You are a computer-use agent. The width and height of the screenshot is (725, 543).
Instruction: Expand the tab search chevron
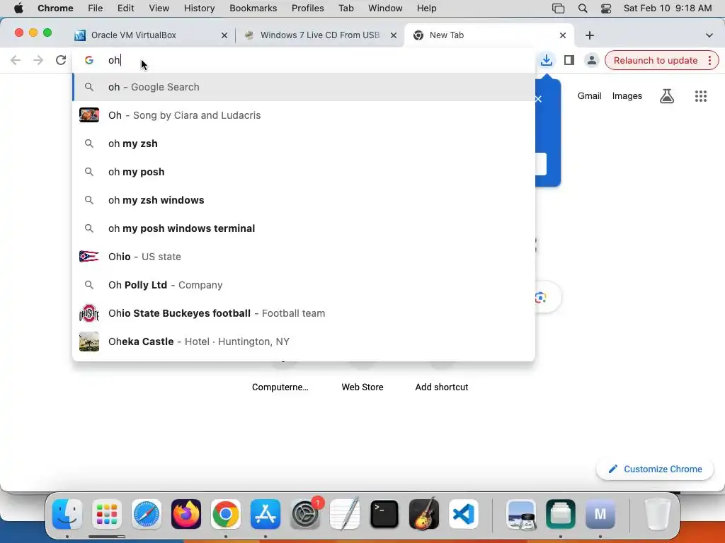click(x=709, y=35)
